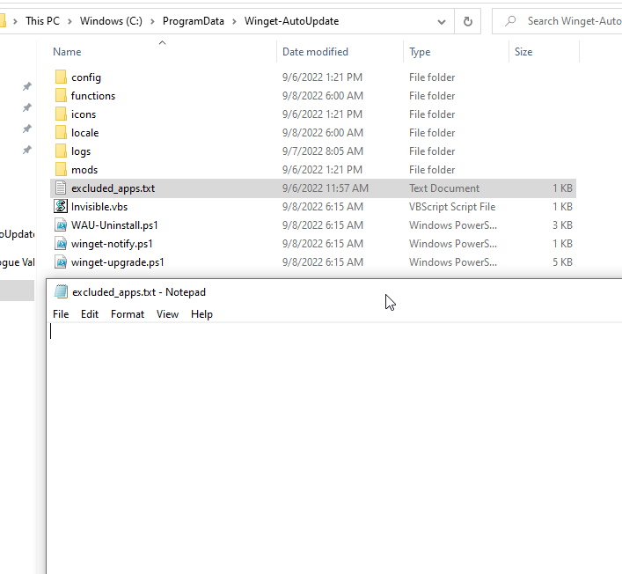This screenshot has width=622, height=574.
Task: Click the refresh button in address bar
Action: coord(468,21)
